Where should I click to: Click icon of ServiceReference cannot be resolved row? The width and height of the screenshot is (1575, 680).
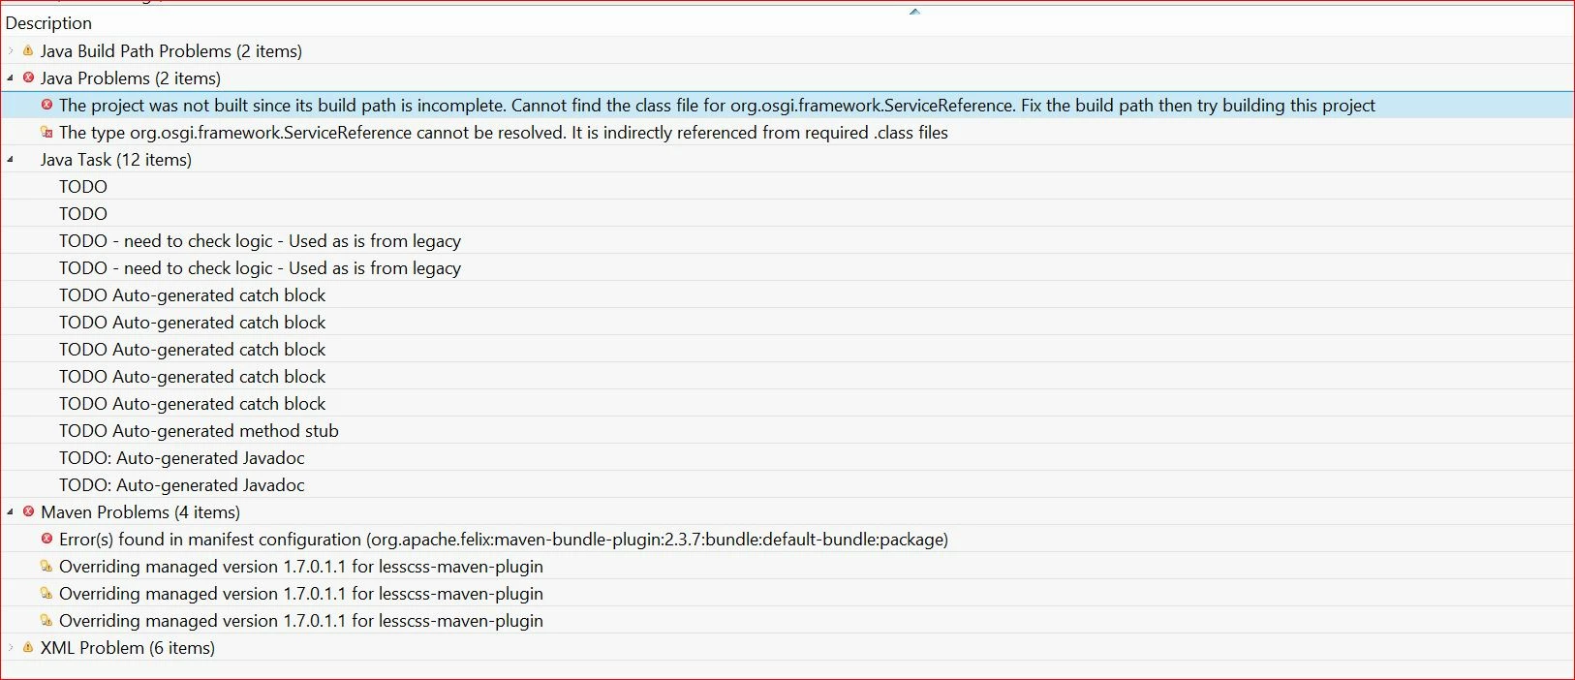(46, 132)
